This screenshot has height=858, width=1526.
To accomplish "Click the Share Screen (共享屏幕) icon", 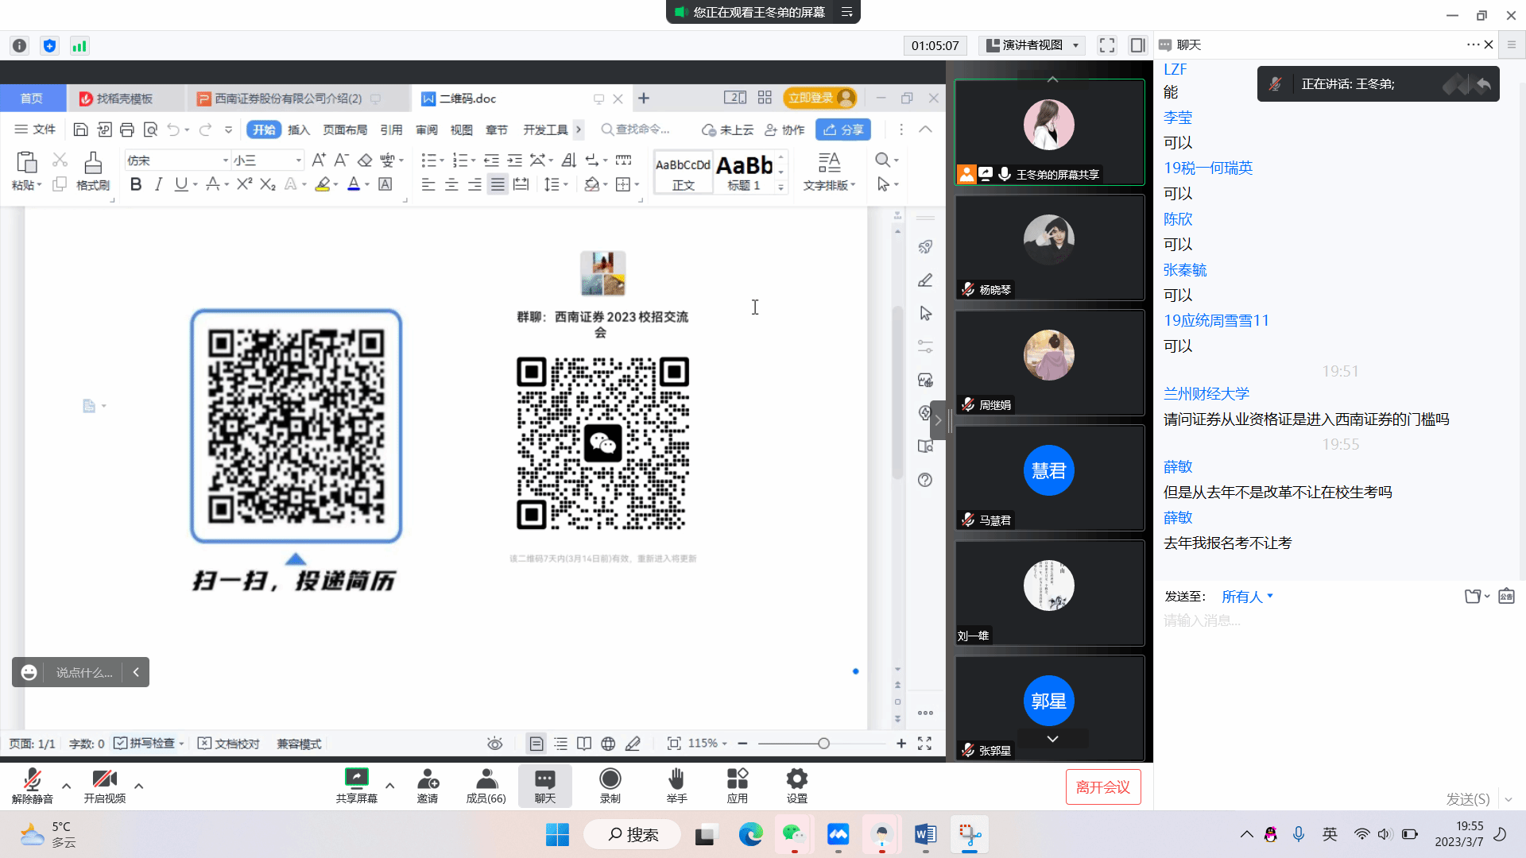I will click(356, 786).
